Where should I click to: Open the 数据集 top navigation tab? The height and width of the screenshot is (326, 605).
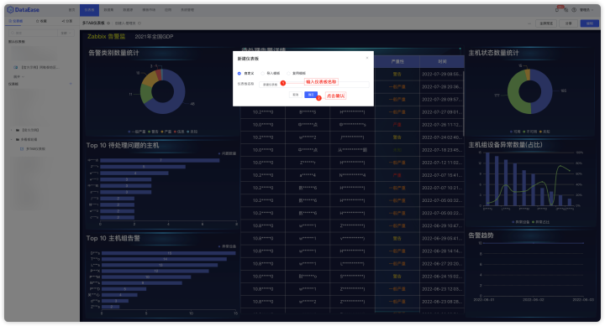[108, 10]
